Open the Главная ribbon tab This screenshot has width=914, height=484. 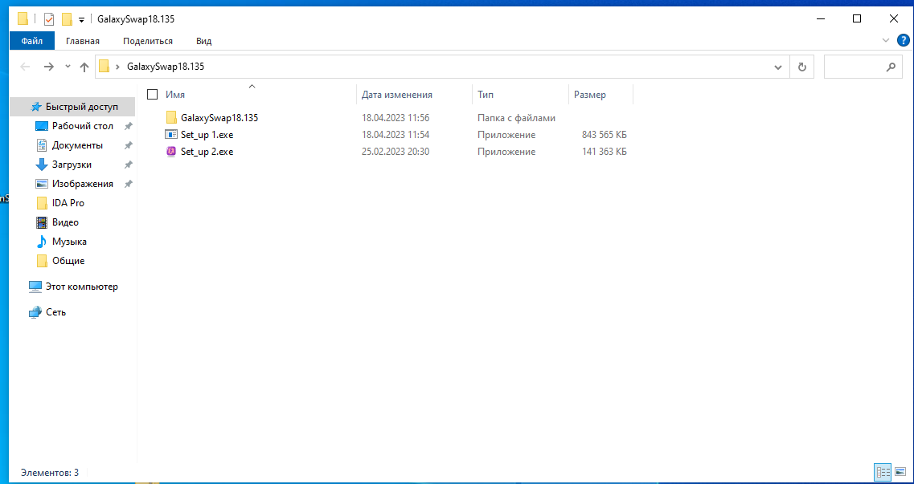tap(83, 41)
